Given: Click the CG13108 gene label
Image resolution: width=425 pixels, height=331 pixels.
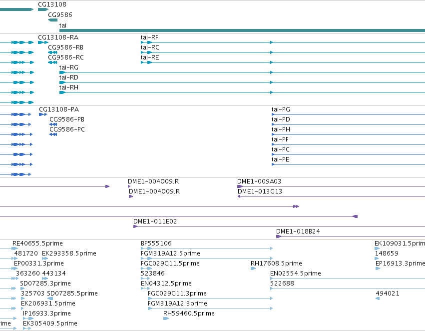Looking at the screenshot, I should [52, 4].
